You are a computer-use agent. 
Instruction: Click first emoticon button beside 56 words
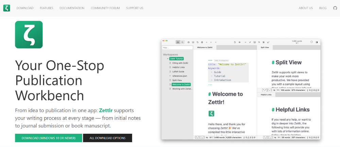(x=266, y=138)
